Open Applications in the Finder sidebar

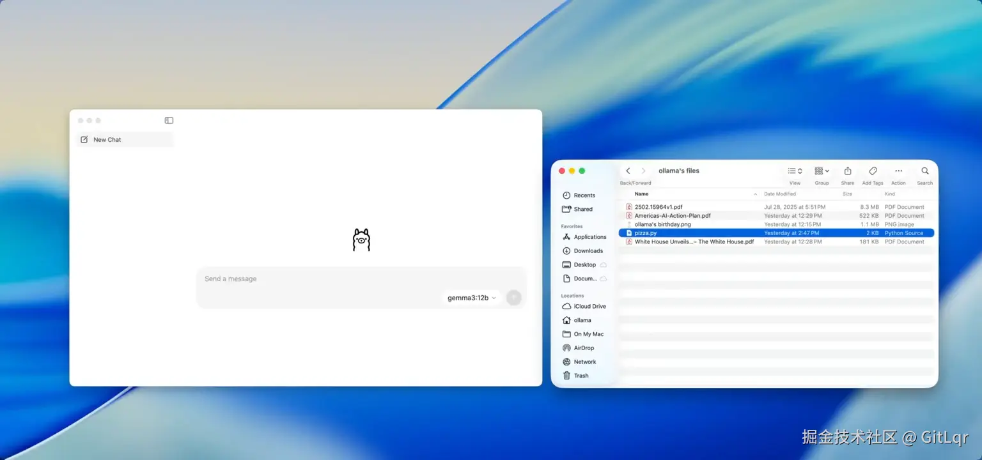pos(585,237)
